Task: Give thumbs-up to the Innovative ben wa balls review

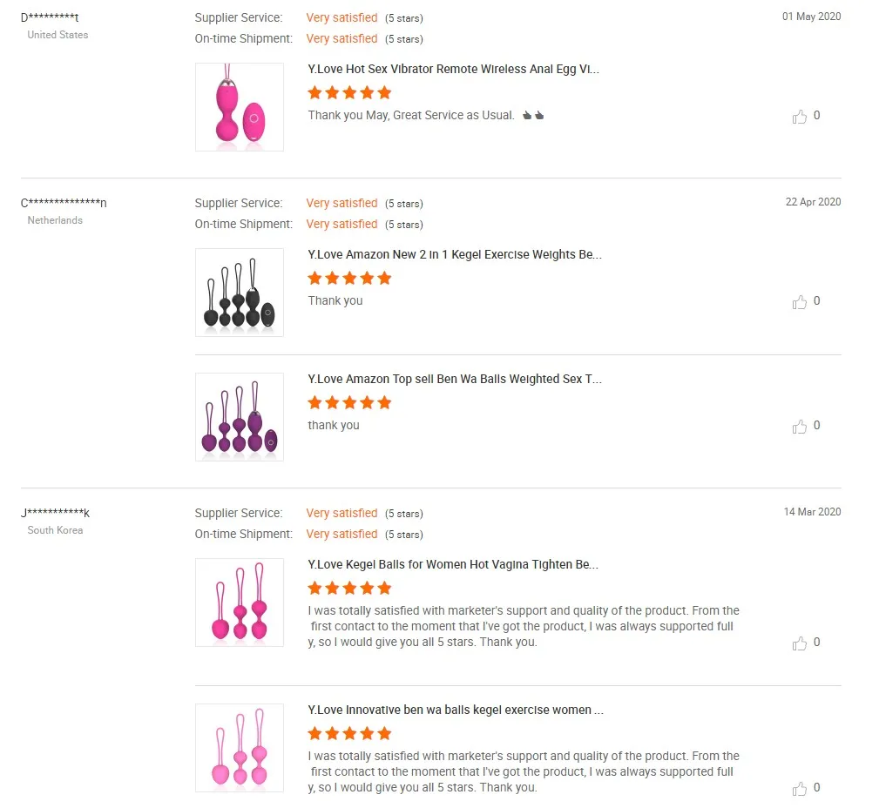Action: pos(800,789)
